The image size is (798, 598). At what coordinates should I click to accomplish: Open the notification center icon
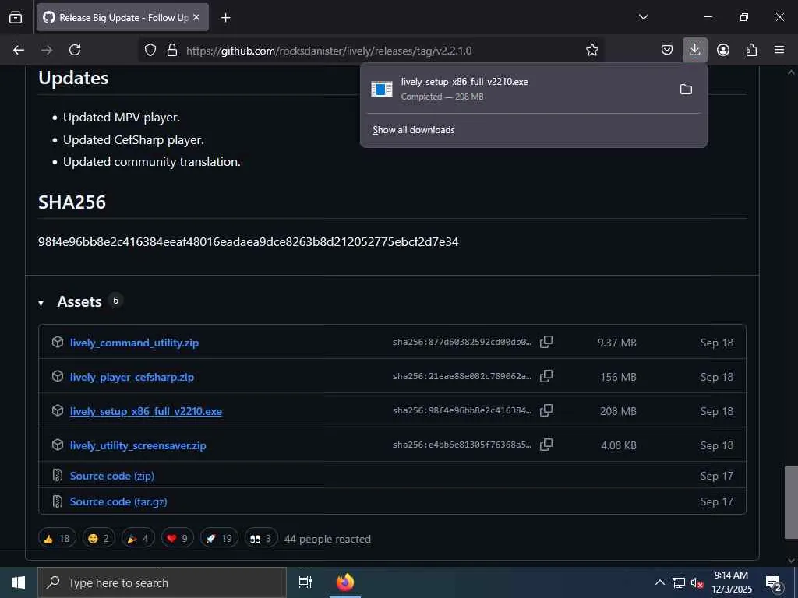(774, 583)
